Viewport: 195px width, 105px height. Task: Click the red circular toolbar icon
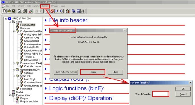pos(52,11)
